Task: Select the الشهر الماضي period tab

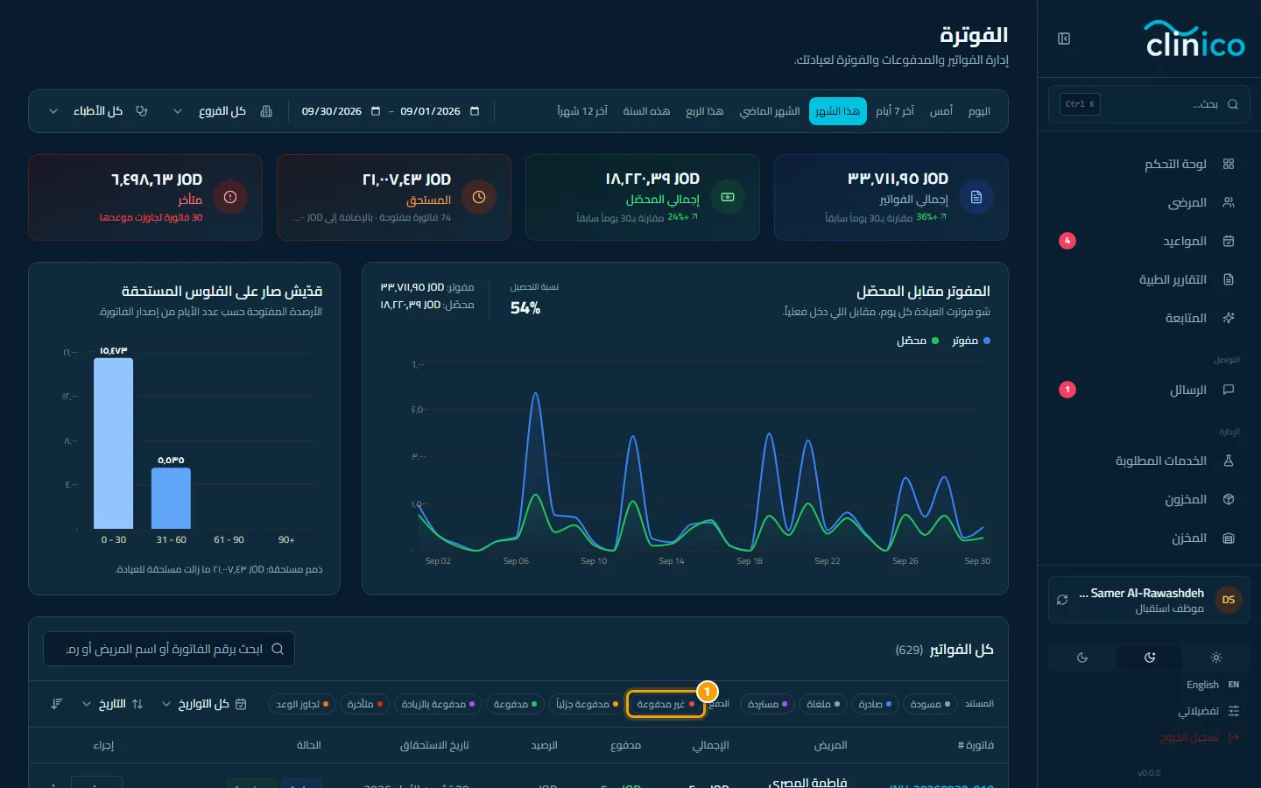Action: pyautogui.click(x=770, y=111)
